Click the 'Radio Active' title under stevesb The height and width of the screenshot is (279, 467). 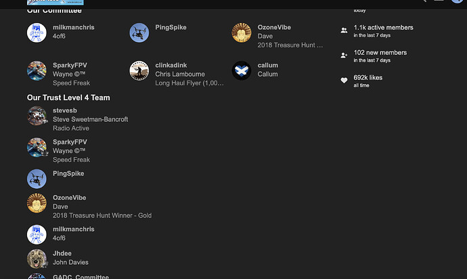[71, 128]
